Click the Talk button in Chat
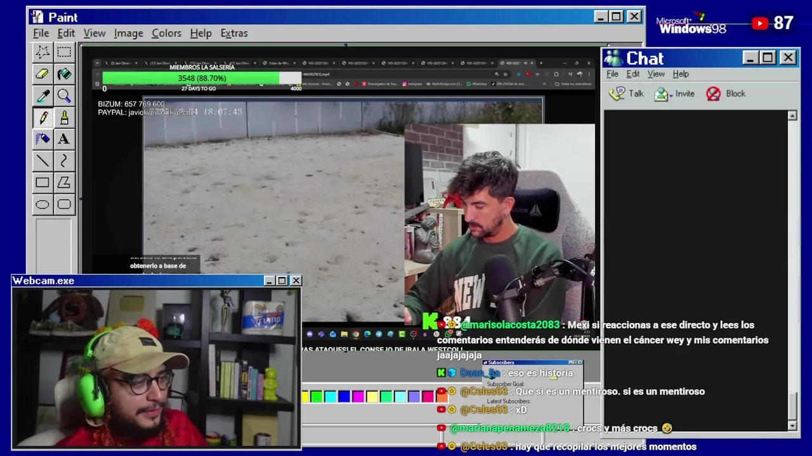This screenshot has height=456, width=812. [626, 94]
